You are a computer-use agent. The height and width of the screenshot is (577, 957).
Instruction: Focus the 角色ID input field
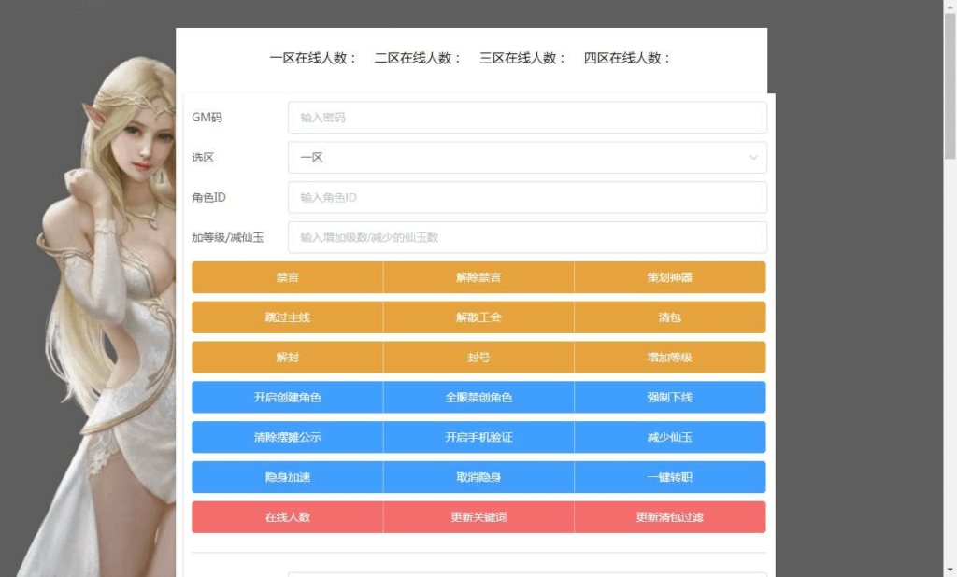526,198
